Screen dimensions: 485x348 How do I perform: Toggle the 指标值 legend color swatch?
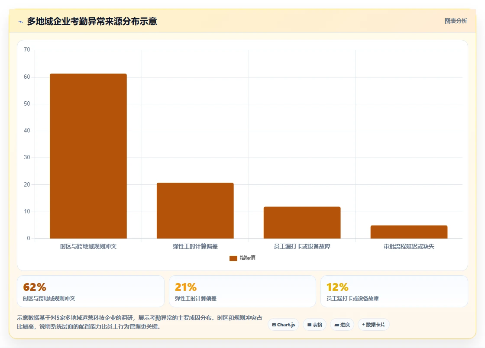click(233, 258)
